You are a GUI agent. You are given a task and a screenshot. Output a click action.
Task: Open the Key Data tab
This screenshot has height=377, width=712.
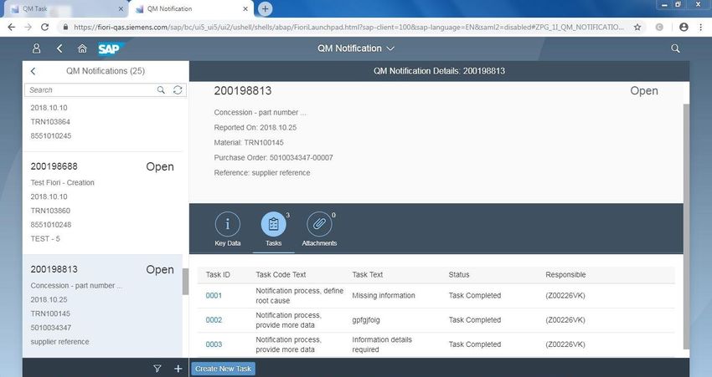coord(228,229)
